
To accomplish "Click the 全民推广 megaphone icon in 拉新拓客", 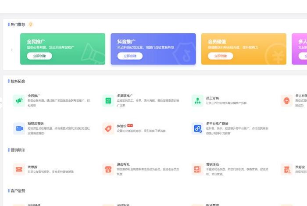I will click(19, 100).
